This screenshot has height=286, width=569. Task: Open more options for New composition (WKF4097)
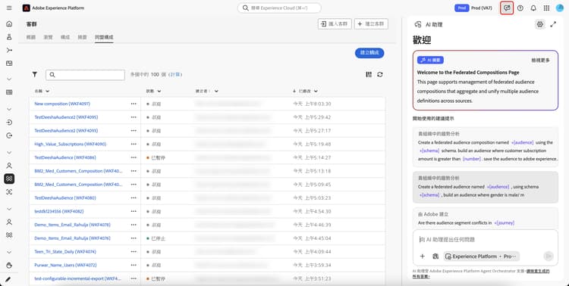(x=134, y=104)
